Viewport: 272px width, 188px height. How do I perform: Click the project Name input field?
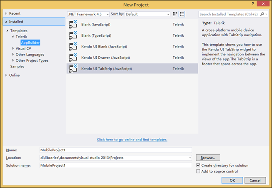coord(116,150)
